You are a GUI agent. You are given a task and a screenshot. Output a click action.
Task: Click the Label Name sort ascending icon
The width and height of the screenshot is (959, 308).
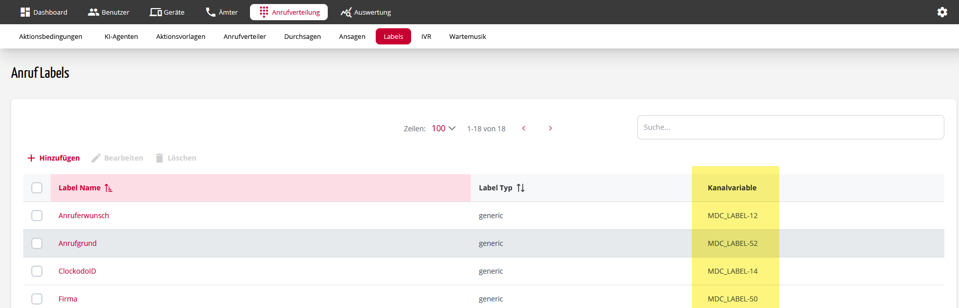tap(109, 188)
